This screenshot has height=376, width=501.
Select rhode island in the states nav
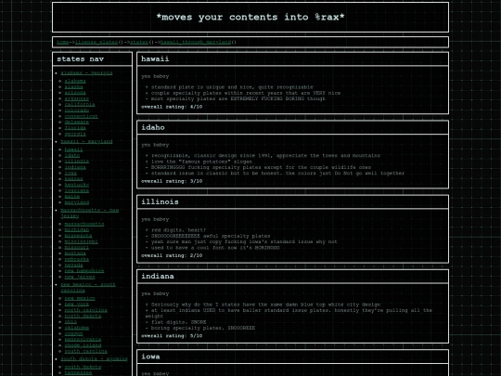tap(83, 345)
